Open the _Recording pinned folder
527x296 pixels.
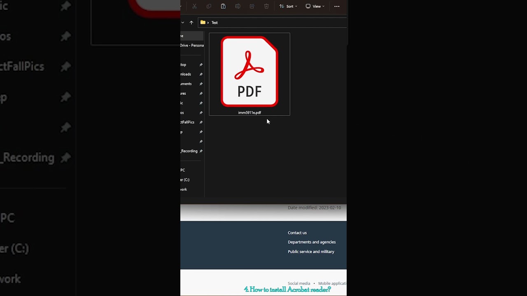click(x=189, y=151)
